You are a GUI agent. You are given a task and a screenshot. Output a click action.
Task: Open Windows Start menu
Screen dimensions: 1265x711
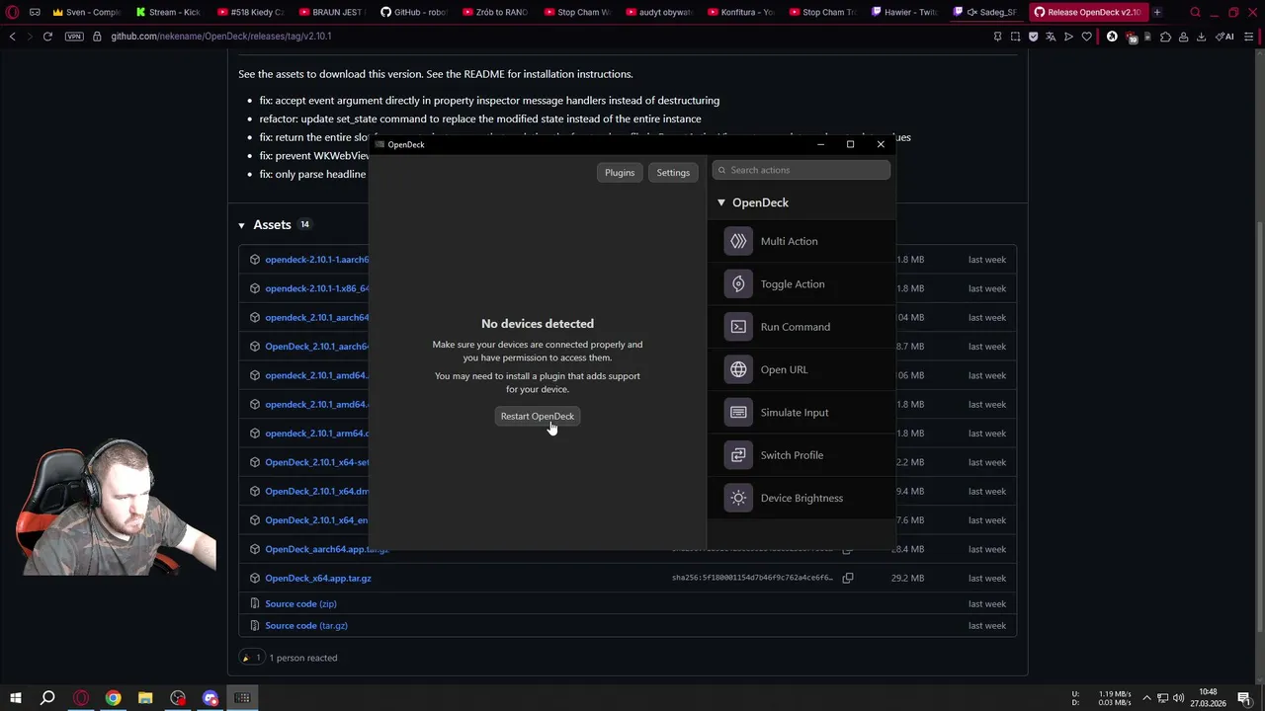(x=15, y=698)
